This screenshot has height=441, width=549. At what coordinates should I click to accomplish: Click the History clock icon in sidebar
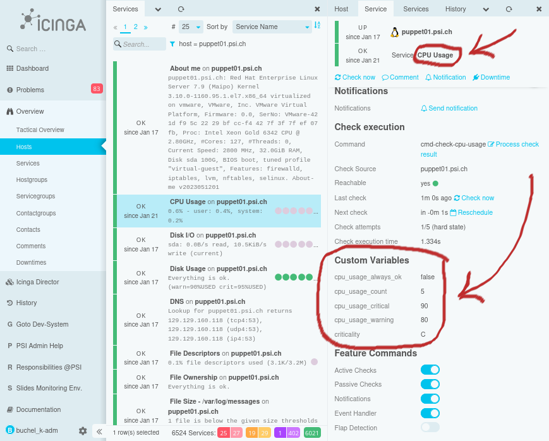click(x=10, y=303)
